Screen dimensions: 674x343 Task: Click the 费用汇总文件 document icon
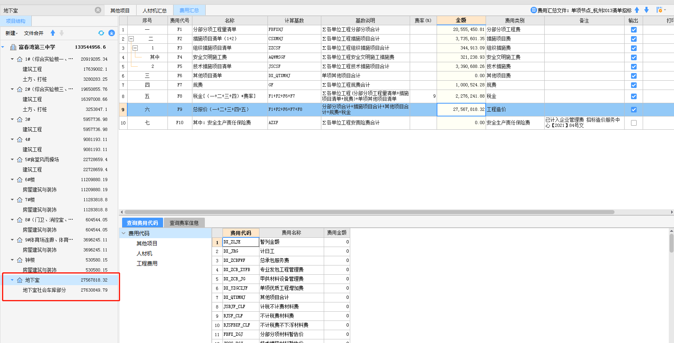pyautogui.click(x=533, y=10)
